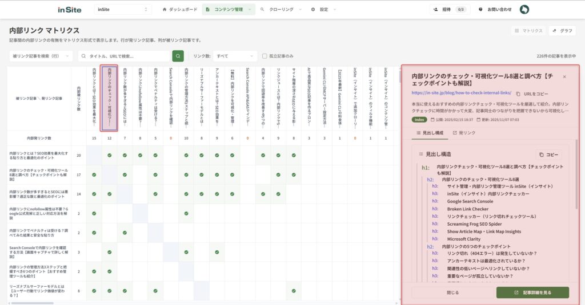Open the コンテンツ管理 menu
The height and width of the screenshot is (305, 585).
(x=229, y=10)
